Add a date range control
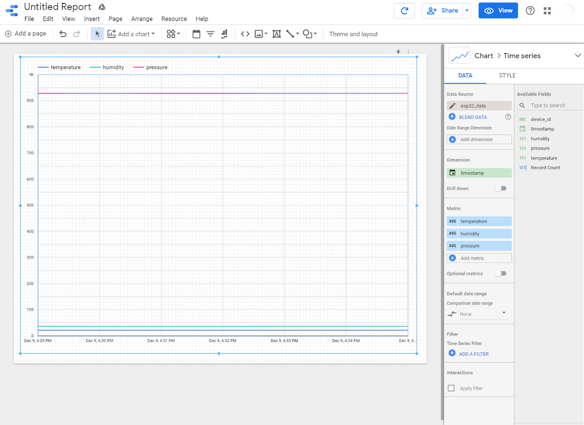 196,34
